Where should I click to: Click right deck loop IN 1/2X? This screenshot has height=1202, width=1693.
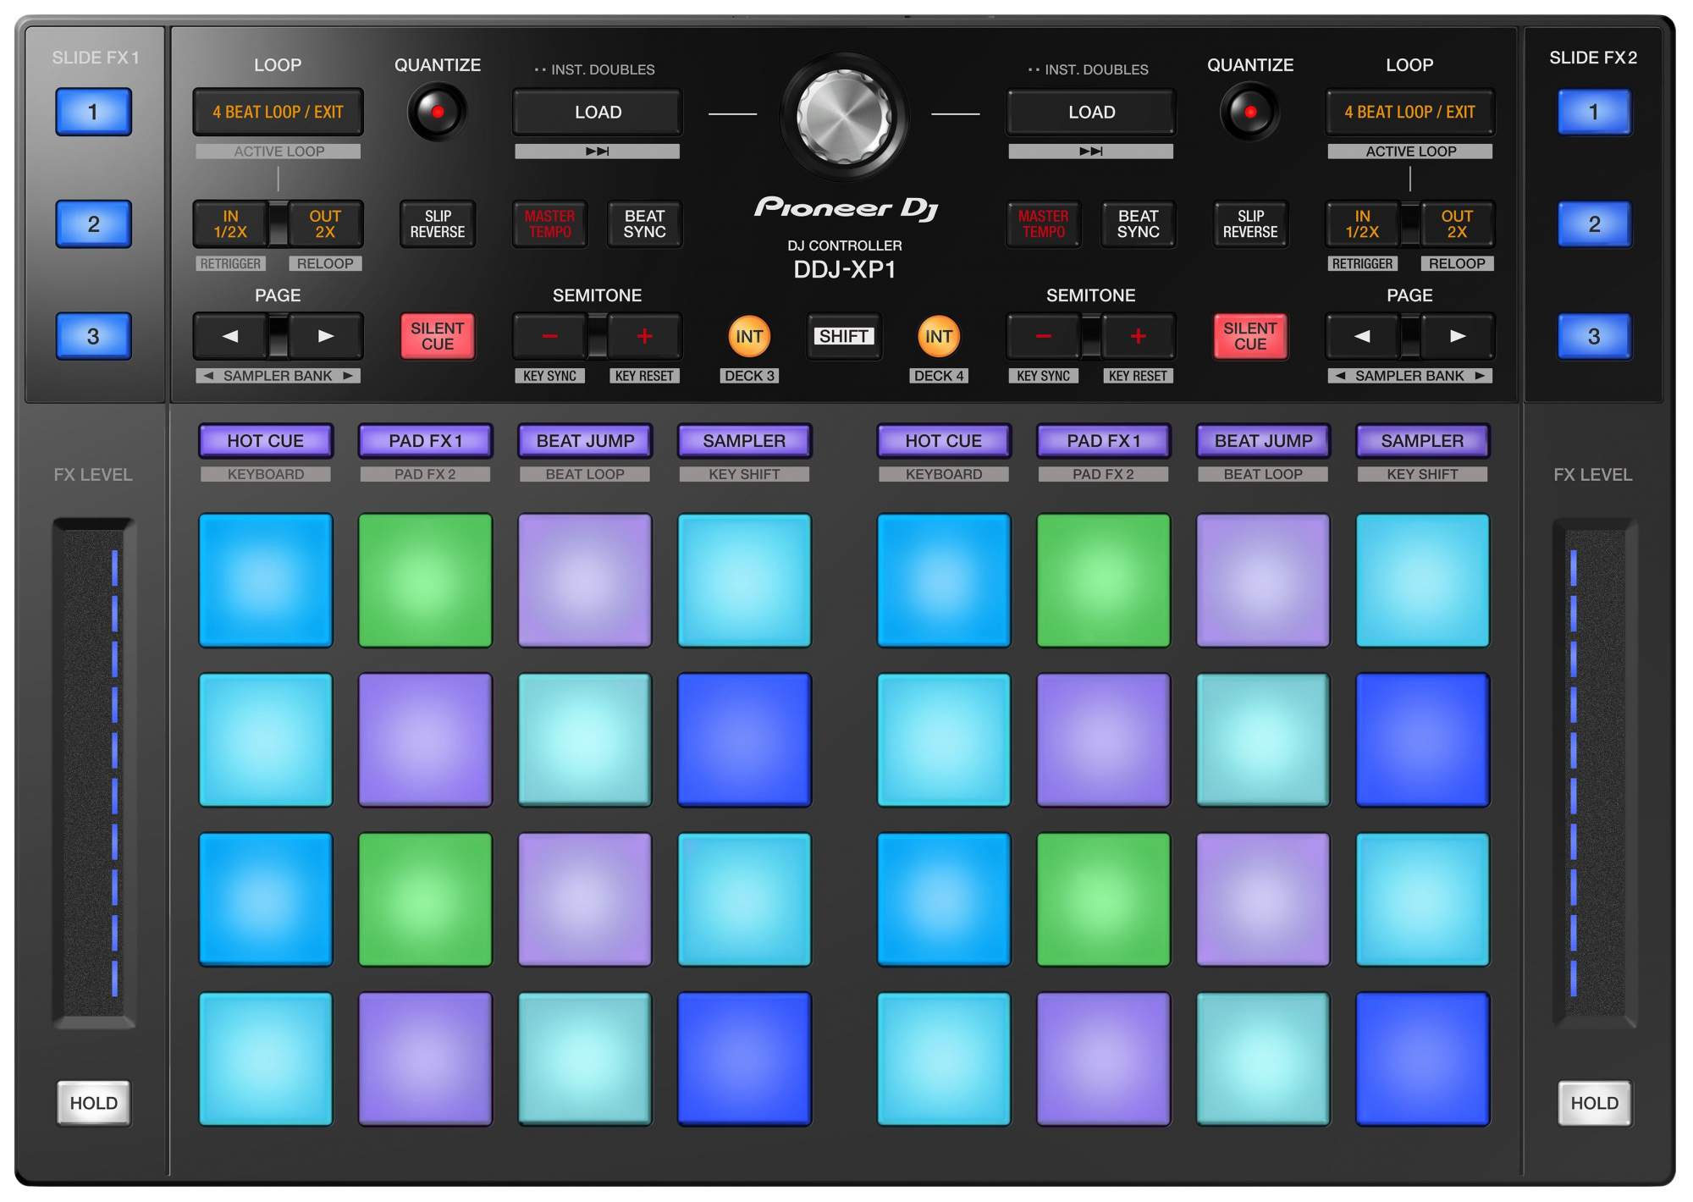[1362, 223]
